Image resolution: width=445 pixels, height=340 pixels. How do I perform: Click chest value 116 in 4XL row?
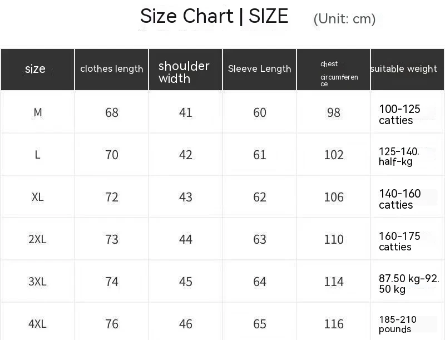pos(334,324)
